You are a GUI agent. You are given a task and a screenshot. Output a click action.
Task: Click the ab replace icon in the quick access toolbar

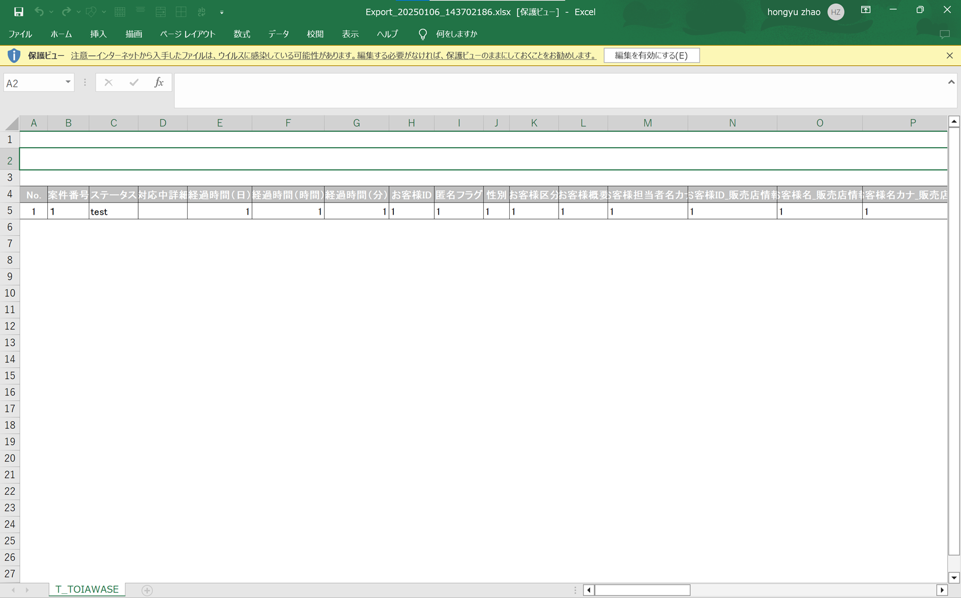tap(201, 12)
